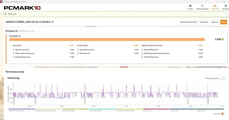The image size is (229, 120).
Task: Click the orange Close button
Action: 223,22
